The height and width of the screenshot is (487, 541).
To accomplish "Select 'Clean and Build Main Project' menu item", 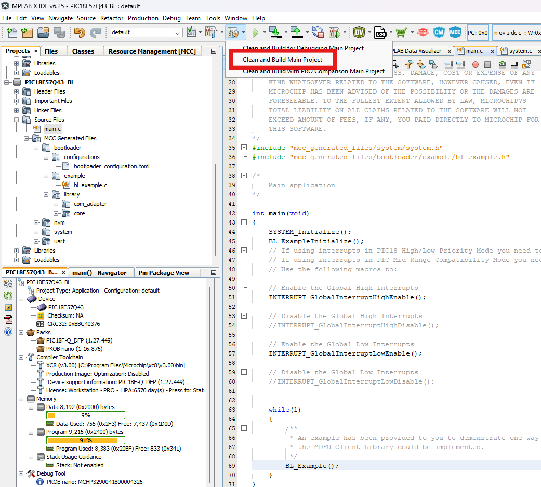I will coord(282,60).
